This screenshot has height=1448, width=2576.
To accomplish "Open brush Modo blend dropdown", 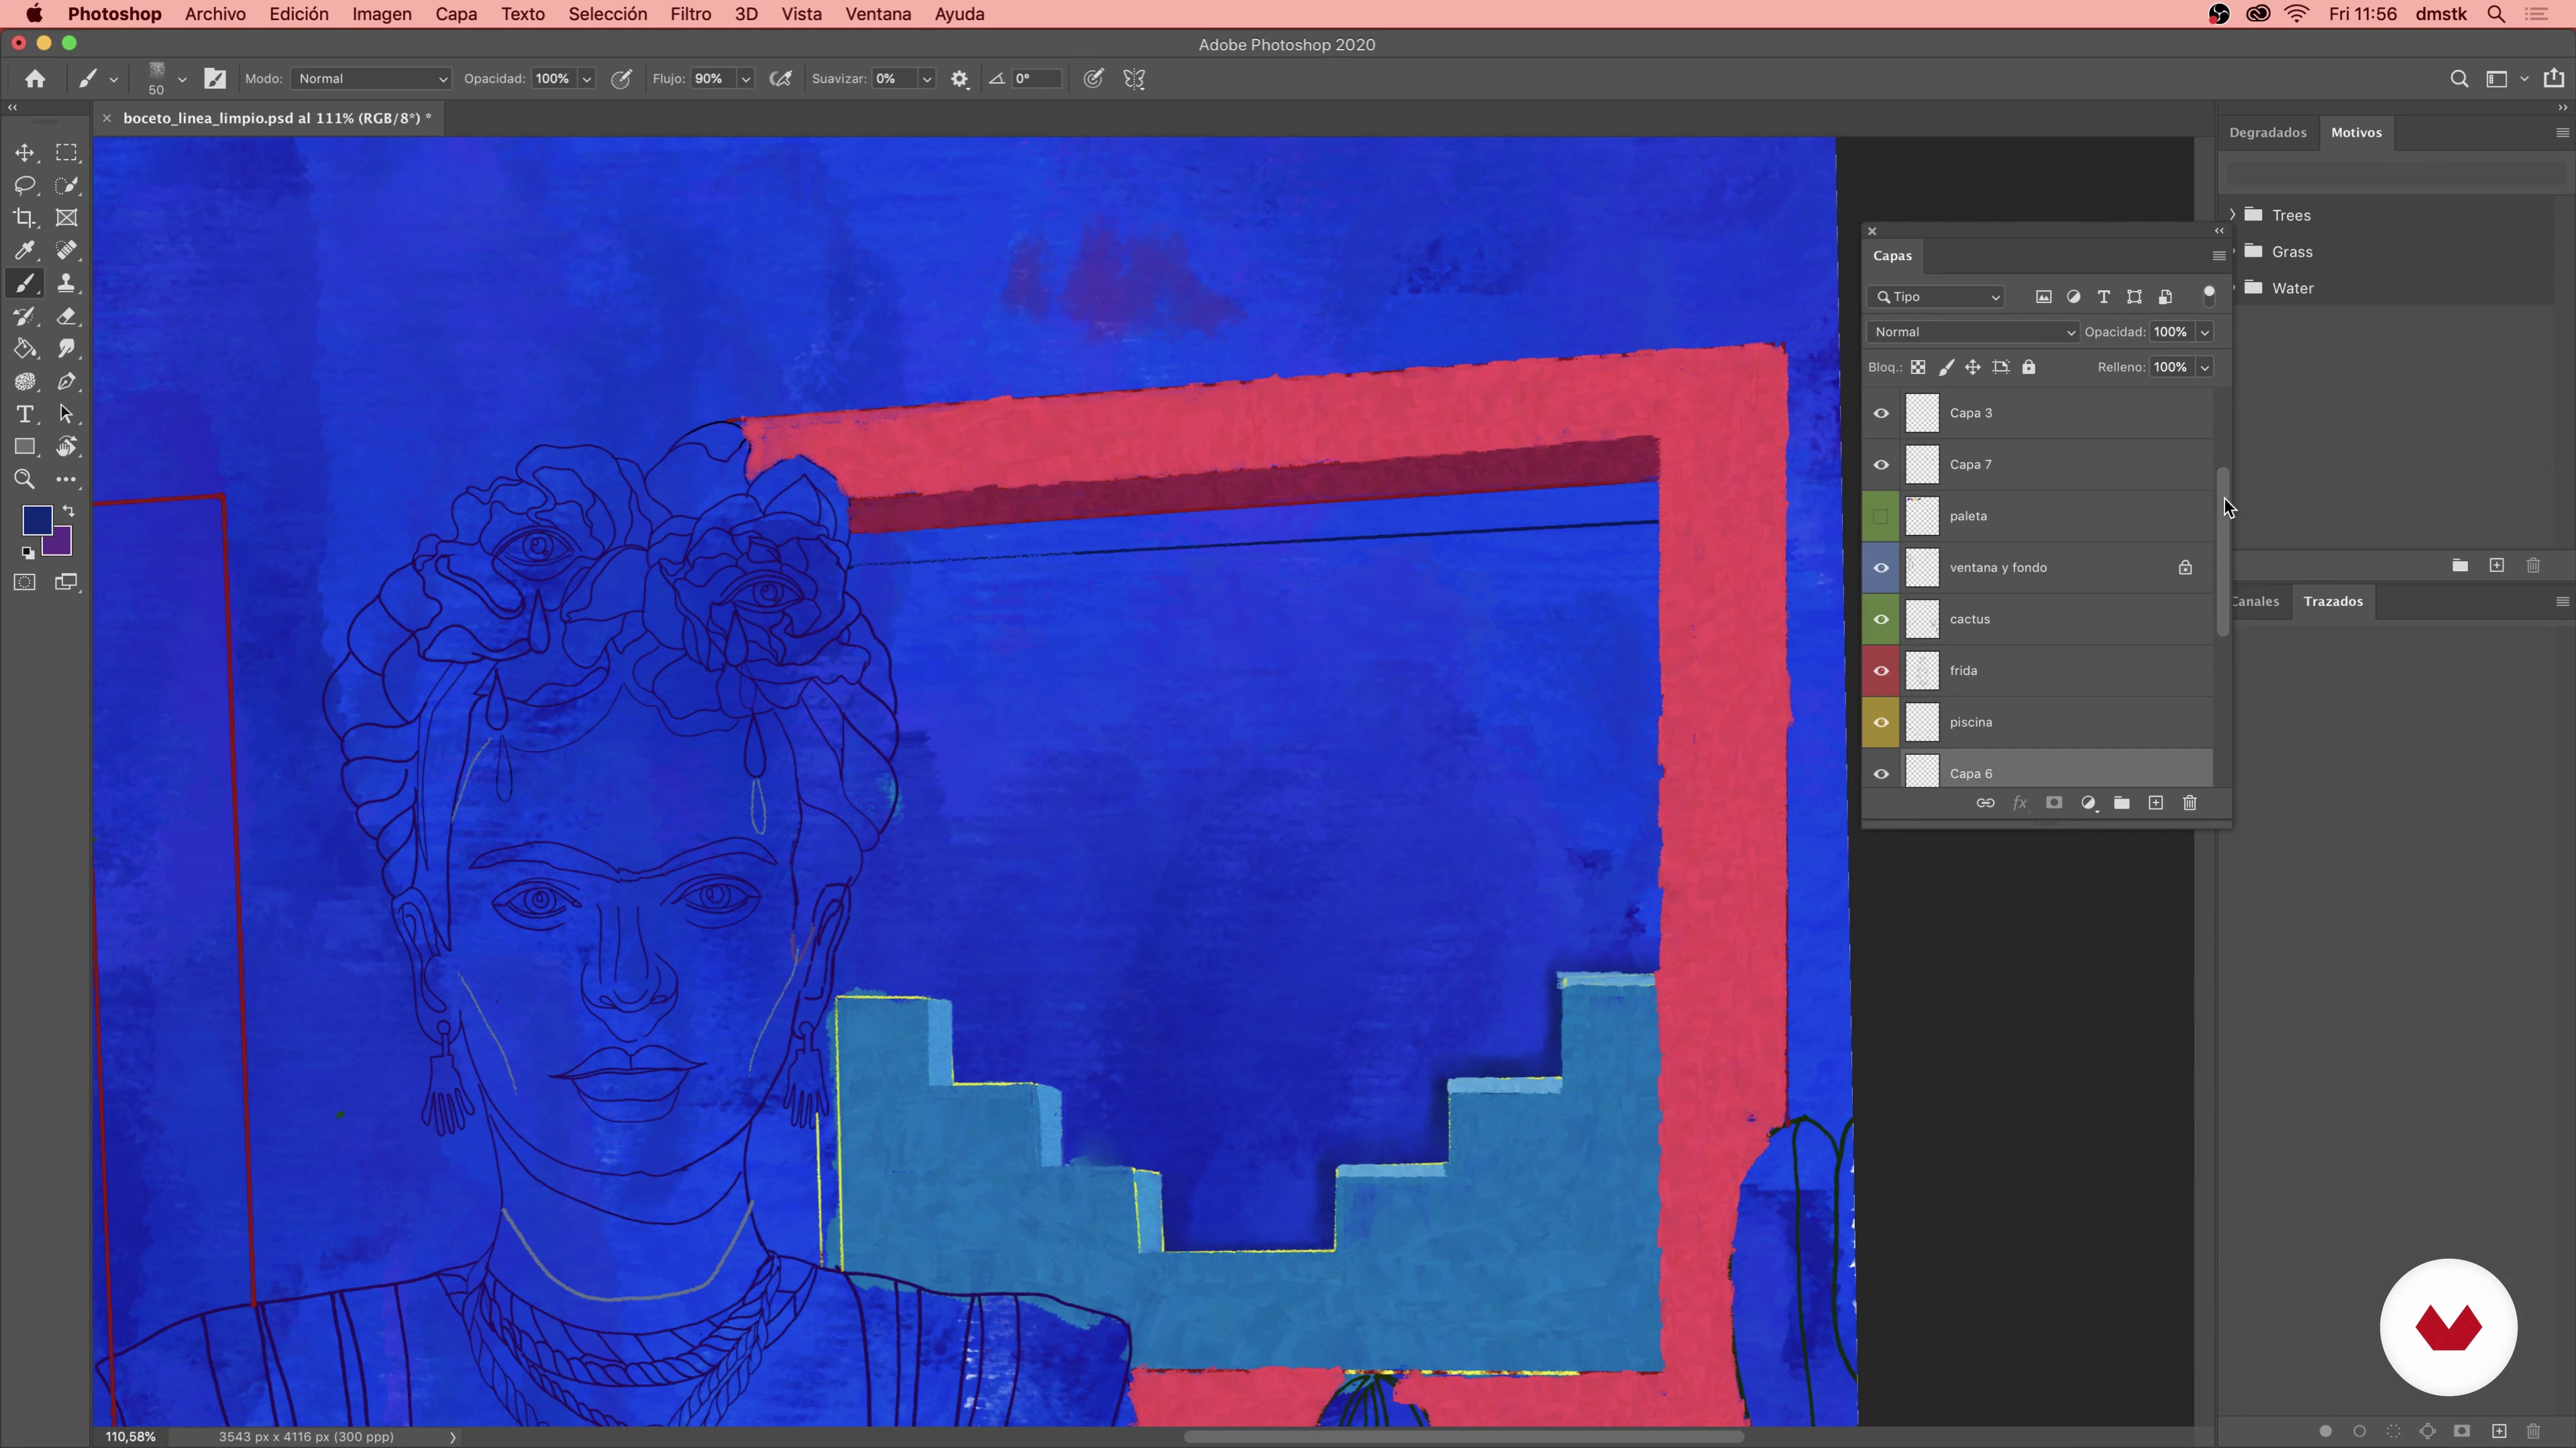I will coord(371,79).
